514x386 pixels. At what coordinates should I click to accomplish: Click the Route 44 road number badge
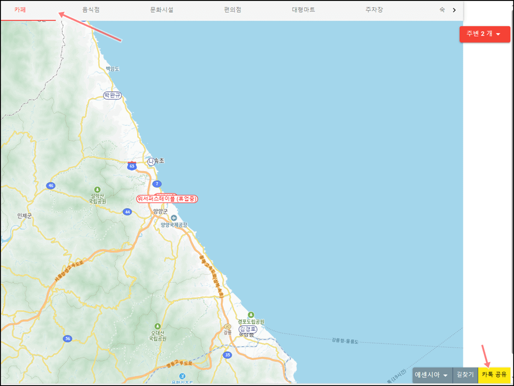127,212
